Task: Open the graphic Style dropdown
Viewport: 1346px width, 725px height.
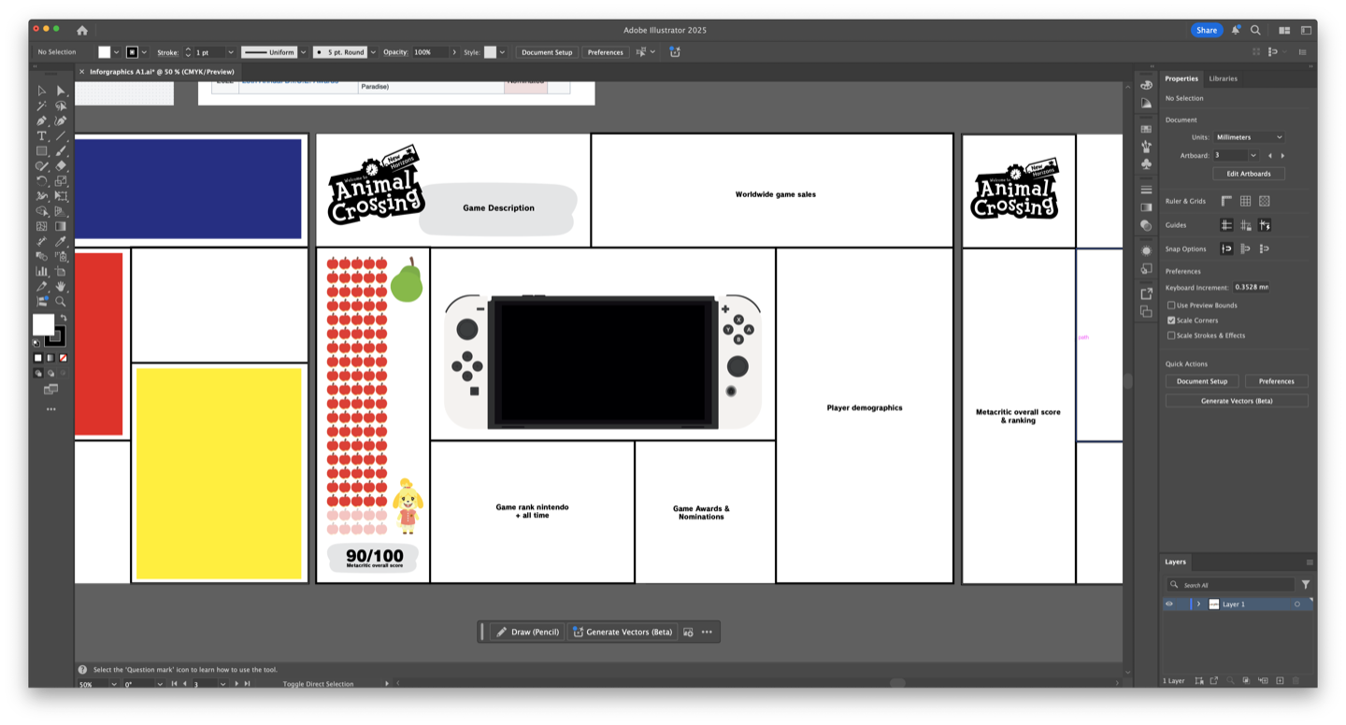Action: (502, 52)
